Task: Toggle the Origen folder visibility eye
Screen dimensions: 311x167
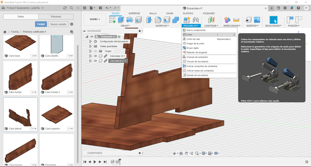Action: (95, 51)
